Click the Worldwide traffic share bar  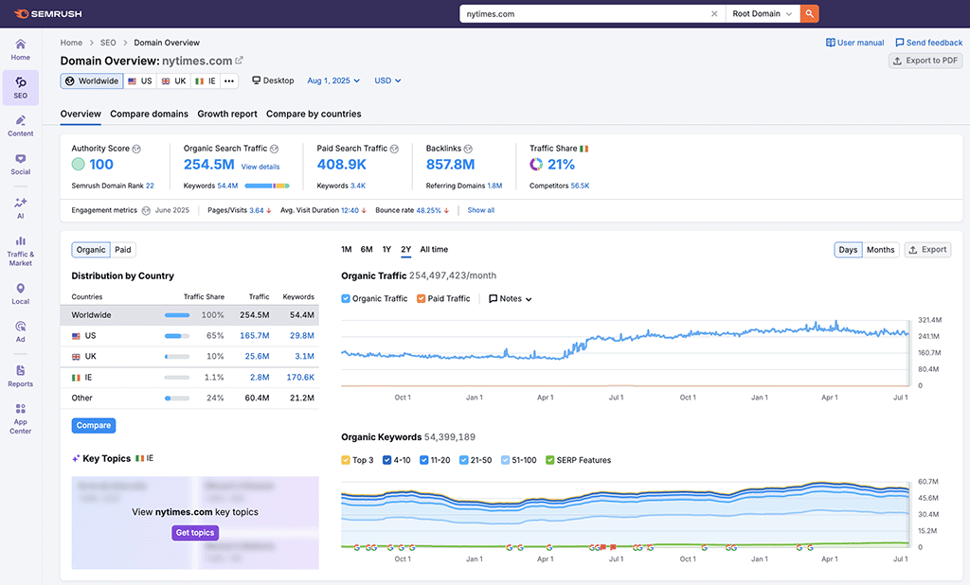177,315
